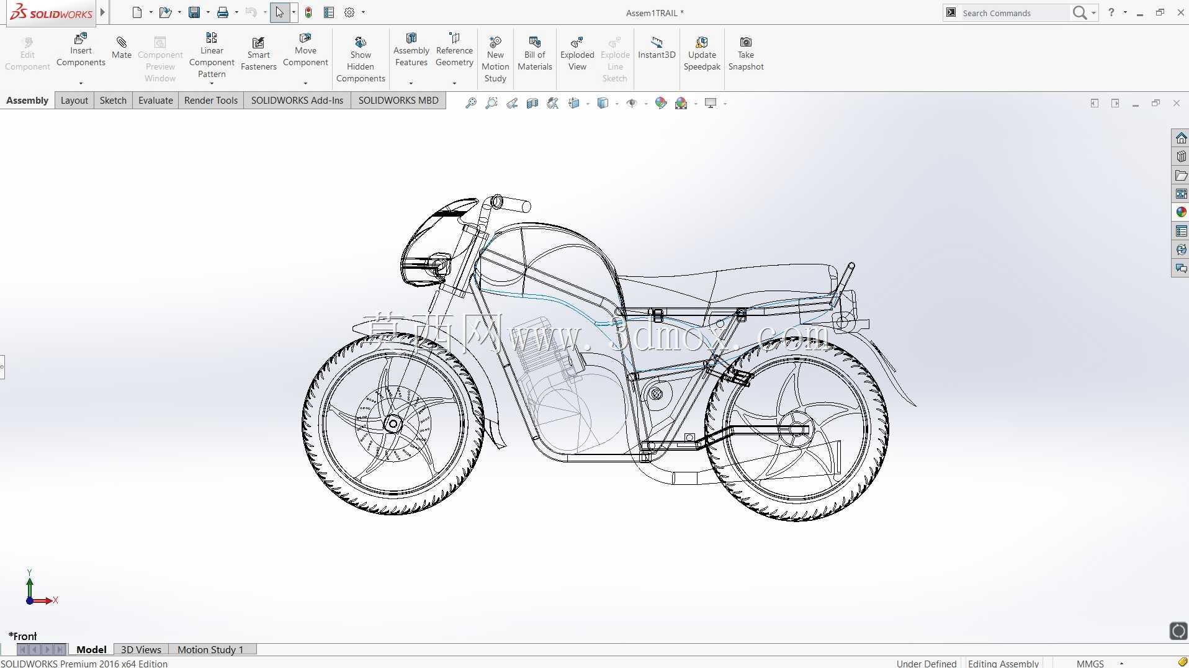This screenshot has width=1189, height=668.
Task: Switch to the Sketch tab
Action: [x=113, y=101]
